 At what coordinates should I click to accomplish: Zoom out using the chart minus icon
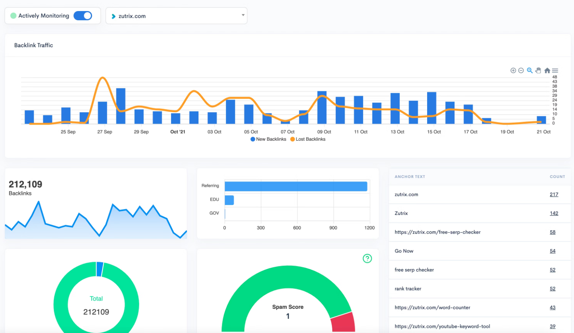coord(521,71)
